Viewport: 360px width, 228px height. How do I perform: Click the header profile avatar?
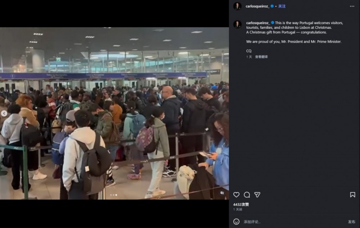[238, 6]
